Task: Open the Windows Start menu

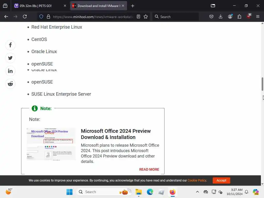Action: point(69,192)
